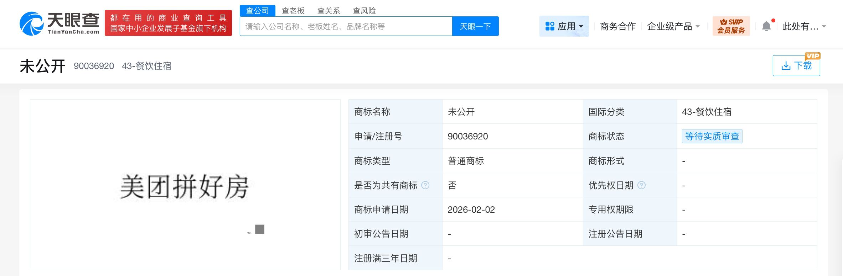Switch to the 查老板 tab

[x=293, y=11]
